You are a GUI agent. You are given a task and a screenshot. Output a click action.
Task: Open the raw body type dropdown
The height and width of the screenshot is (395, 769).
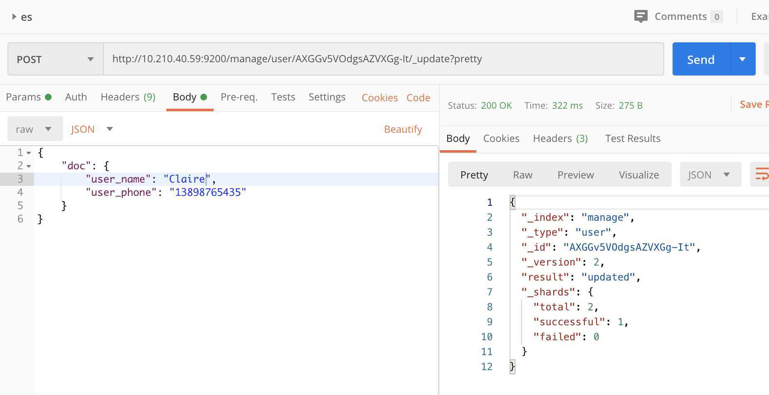[x=35, y=129]
